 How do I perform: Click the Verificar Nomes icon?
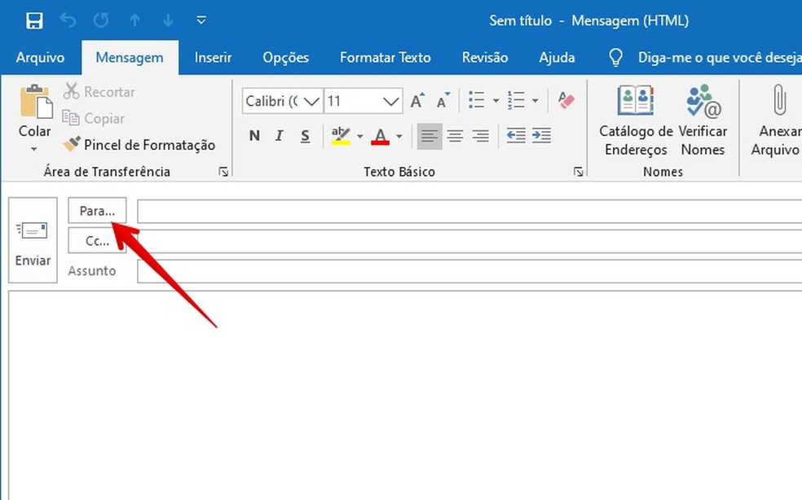tap(703, 102)
